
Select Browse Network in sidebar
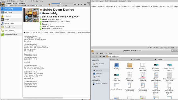point(100,84)
